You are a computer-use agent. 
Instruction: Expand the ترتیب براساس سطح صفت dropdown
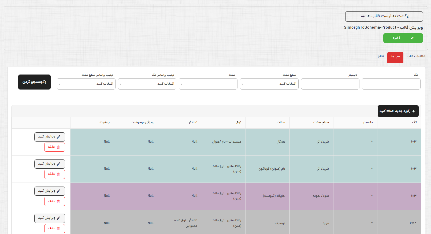point(86,84)
